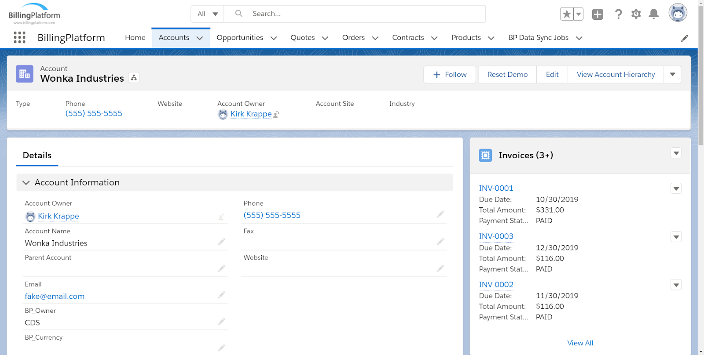This screenshot has width=704, height=355.
Task: Click Kirk Krappe link in highlights panel
Action: pyautogui.click(x=251, y=114)
